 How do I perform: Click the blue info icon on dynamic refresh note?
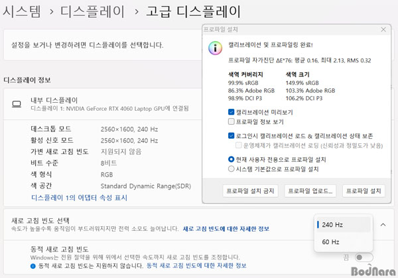(33, 266)
